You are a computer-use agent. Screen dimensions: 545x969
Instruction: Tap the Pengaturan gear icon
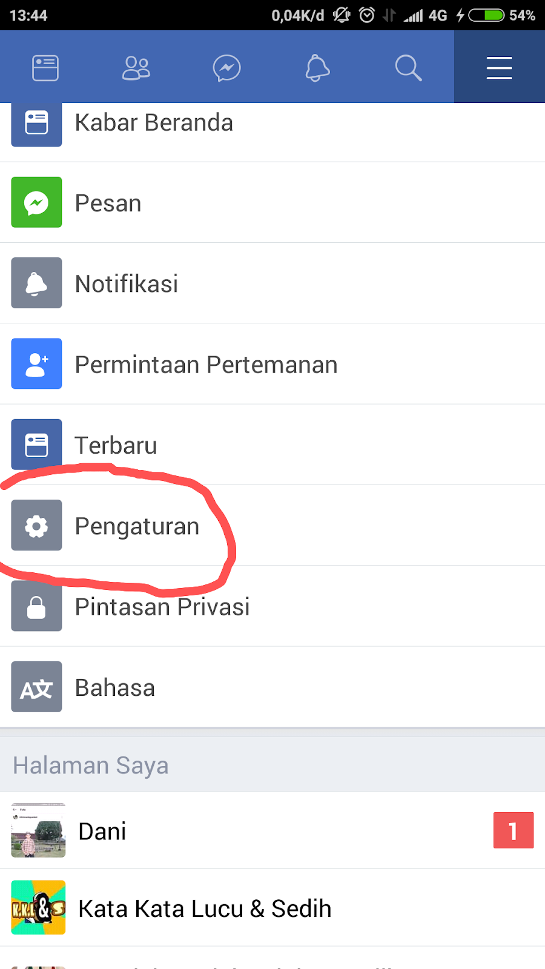(36, 525)
